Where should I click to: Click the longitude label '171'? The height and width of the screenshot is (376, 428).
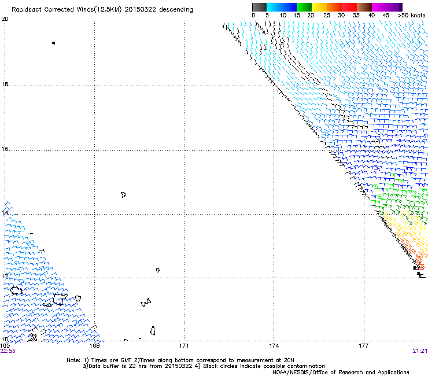184,346
